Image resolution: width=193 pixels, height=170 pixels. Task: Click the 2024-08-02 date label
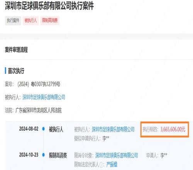pyautogui.click(x=29, y=129)
